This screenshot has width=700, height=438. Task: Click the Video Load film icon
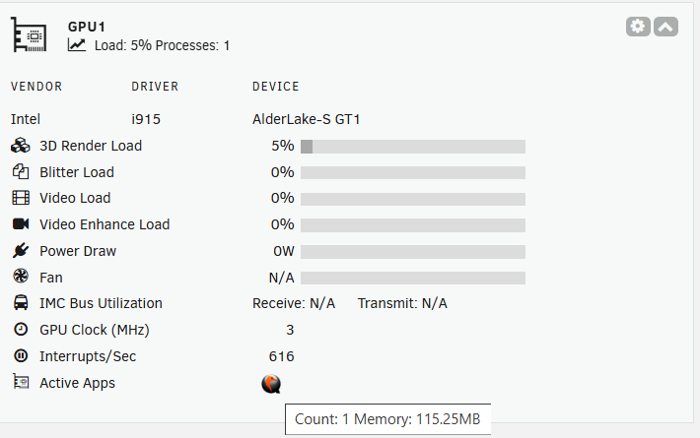tap(21, 198)
